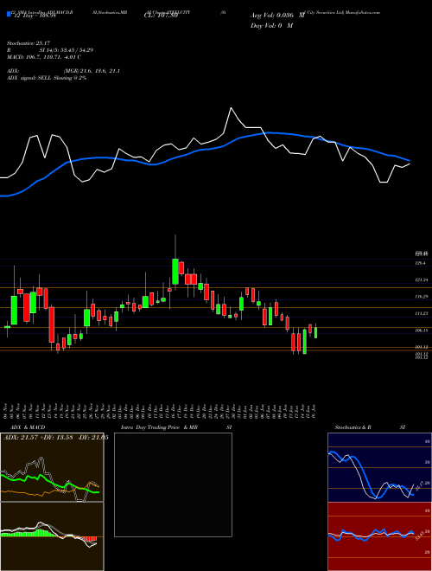Image resolution: width=432 pixels, height=571 pixels.
Task: Click the ADX (MGR) 21.6, 13.6, 21.1 readout
Action: click(64, 71)
